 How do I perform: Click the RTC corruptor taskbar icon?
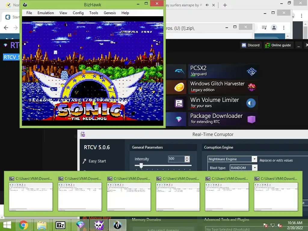(x=99, y=225)
